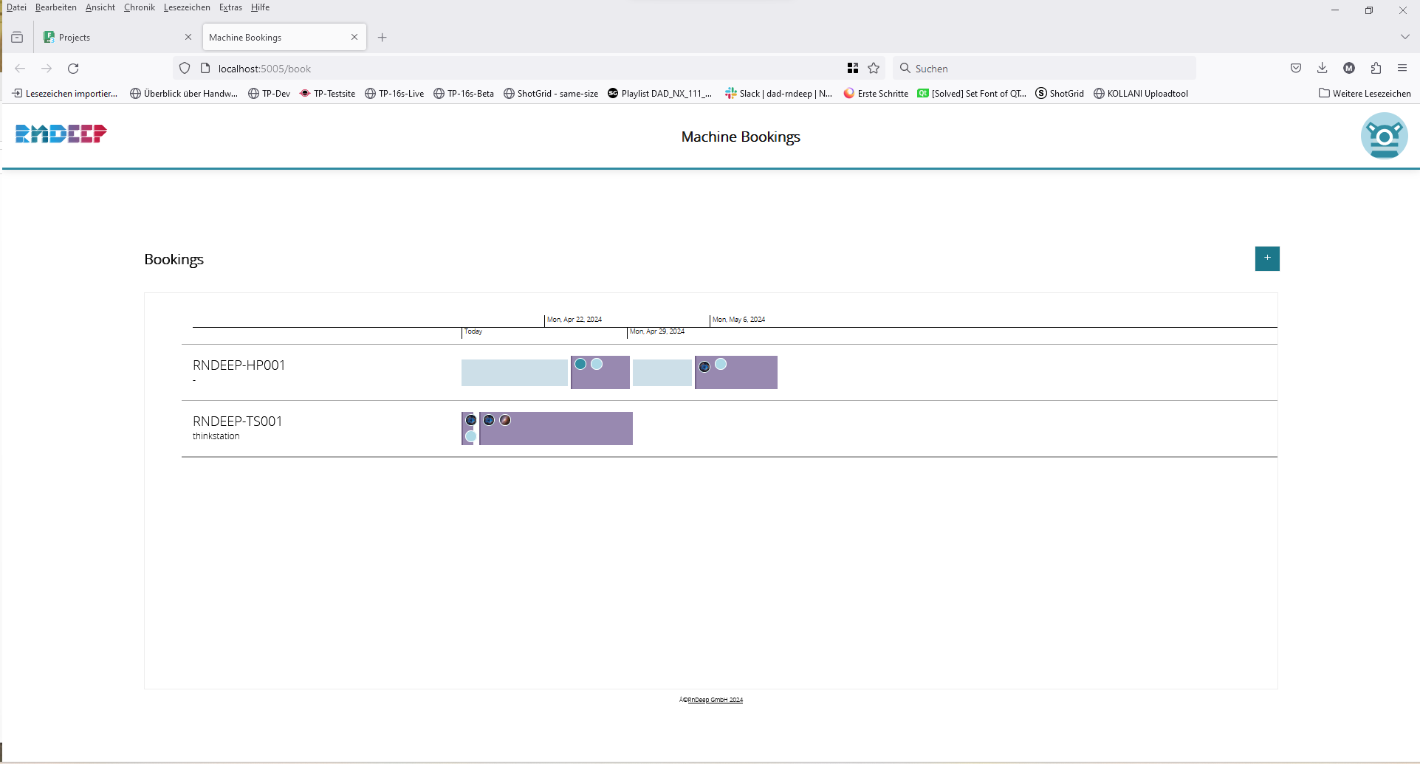The width and height of the screenshot is (1420, 764).
Task: Open the Firefox hamburger application menu
Action: click(1402, 69)
